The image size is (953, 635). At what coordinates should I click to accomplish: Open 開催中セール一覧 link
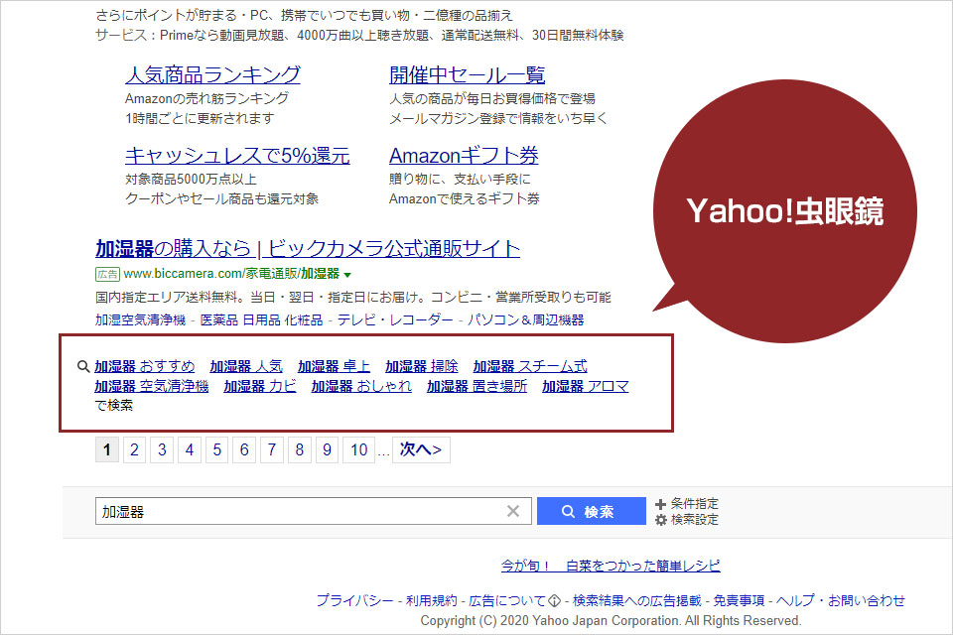[467, 74]
